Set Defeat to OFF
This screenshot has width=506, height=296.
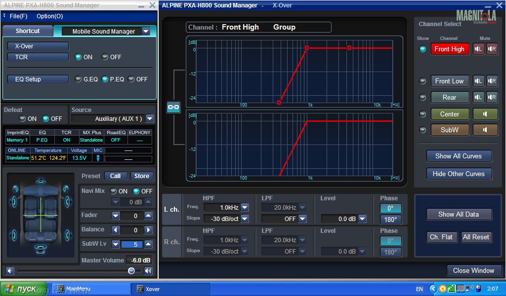click(46, 118)
